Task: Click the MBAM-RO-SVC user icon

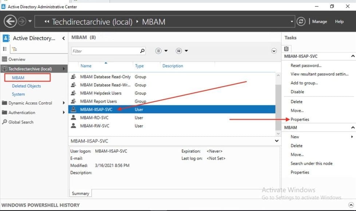Action: pyautogui.click(x=74, y=118)
